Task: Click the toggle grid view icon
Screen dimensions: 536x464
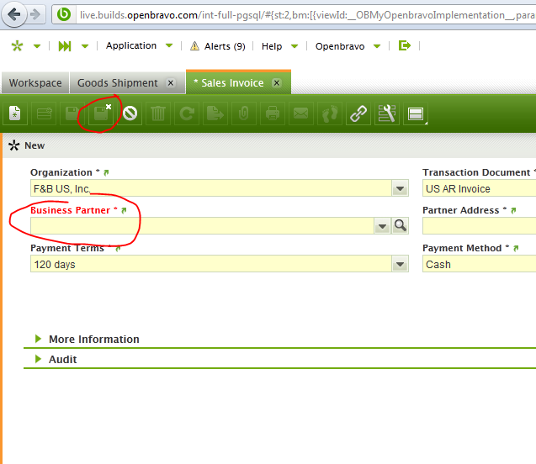Action: point(416,113)
